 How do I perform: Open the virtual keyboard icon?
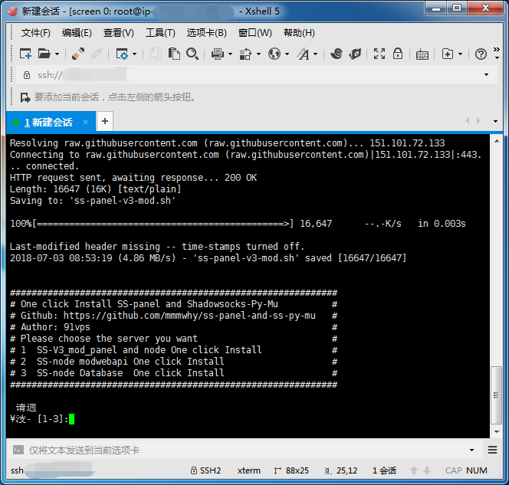422,54
